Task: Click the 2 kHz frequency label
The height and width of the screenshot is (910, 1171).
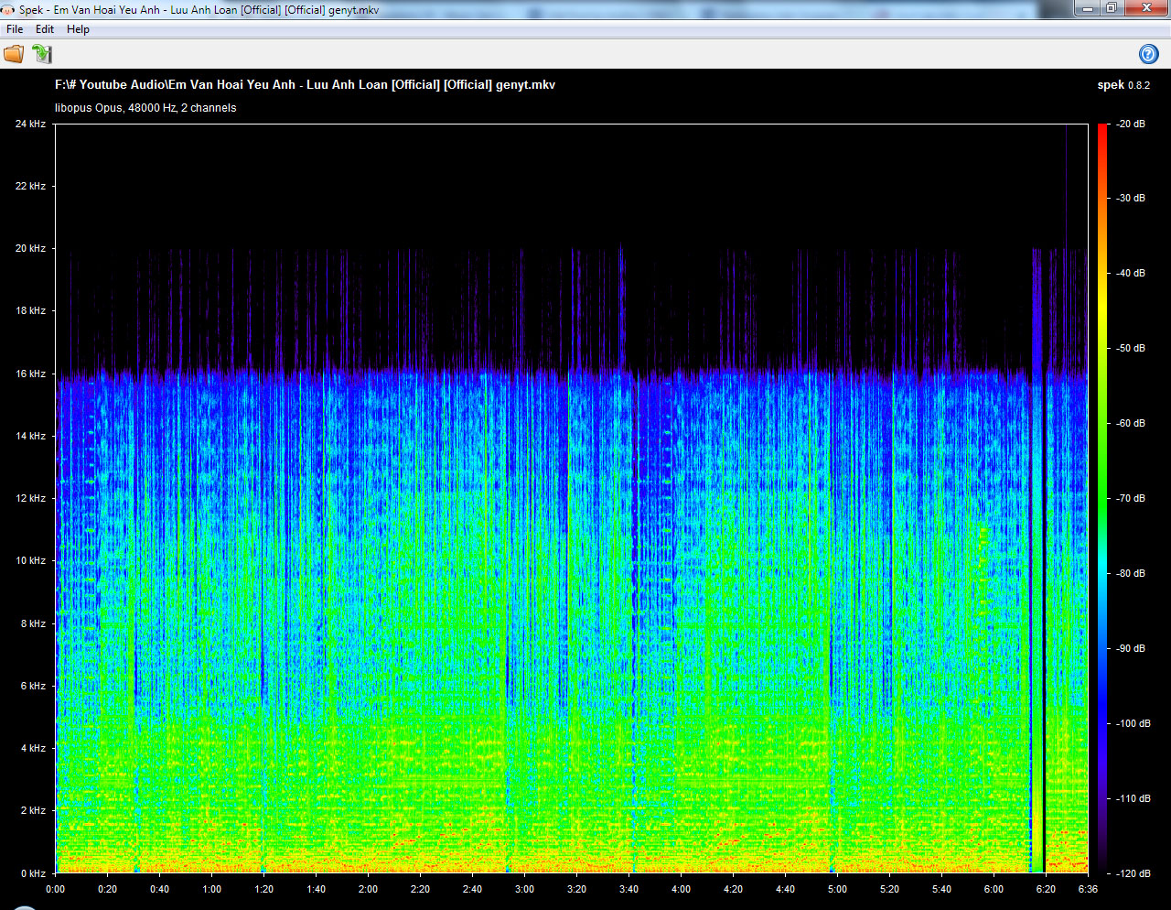Action: coord(33,810)
